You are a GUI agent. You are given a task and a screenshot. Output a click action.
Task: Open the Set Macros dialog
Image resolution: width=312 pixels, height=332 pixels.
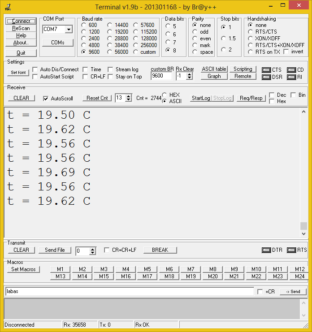coord(23,269)
